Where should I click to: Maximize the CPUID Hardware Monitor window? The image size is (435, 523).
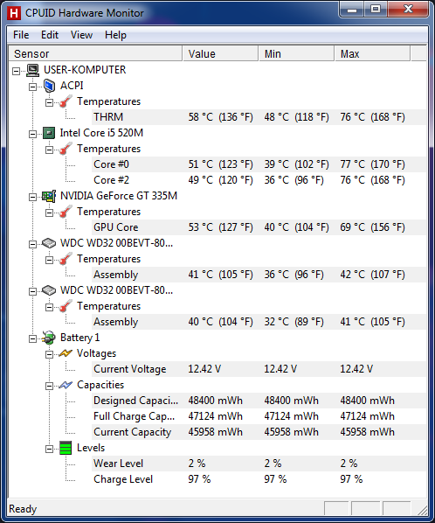coord(376,10)
